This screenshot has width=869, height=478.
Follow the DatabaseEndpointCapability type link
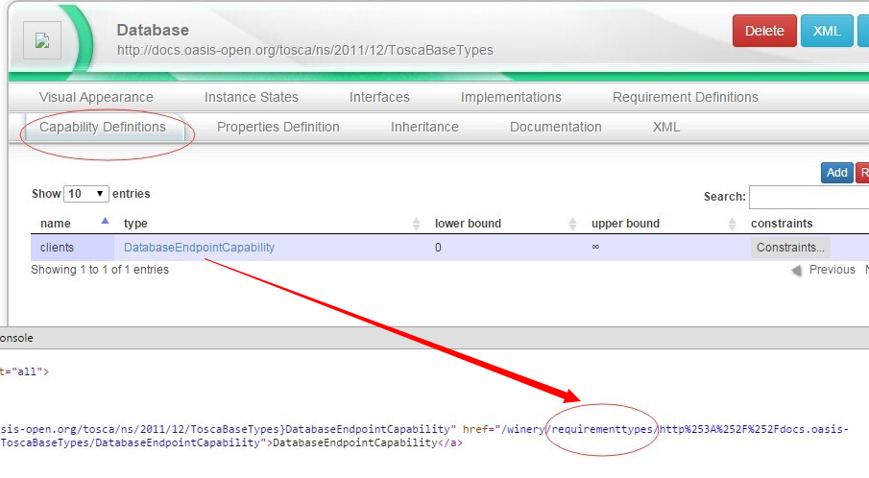199,248
